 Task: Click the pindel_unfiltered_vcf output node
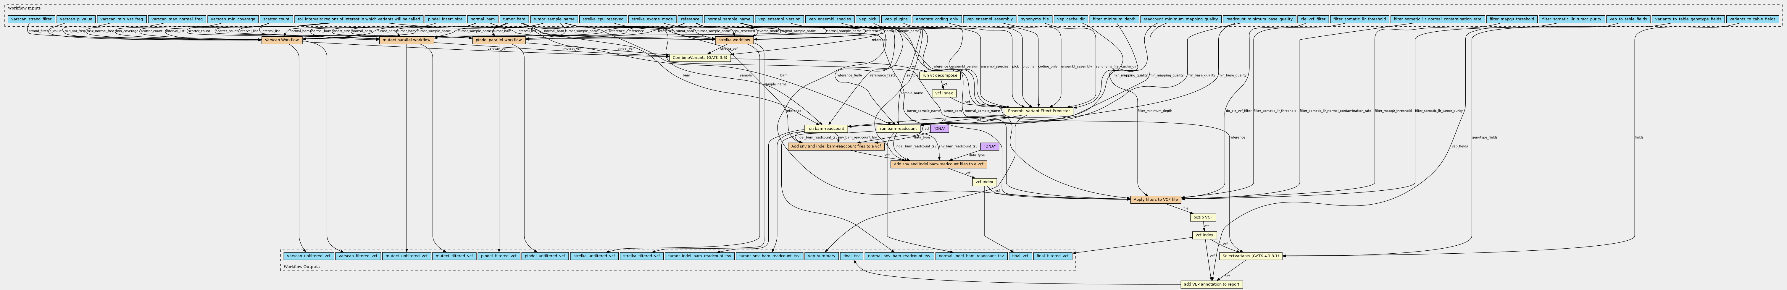(x=545, y=256)
